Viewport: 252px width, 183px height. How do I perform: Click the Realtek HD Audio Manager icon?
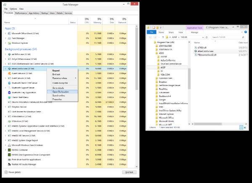click(x=9, y=165)
